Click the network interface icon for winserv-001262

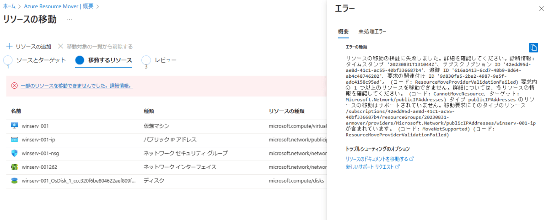[x=14, y=167]
